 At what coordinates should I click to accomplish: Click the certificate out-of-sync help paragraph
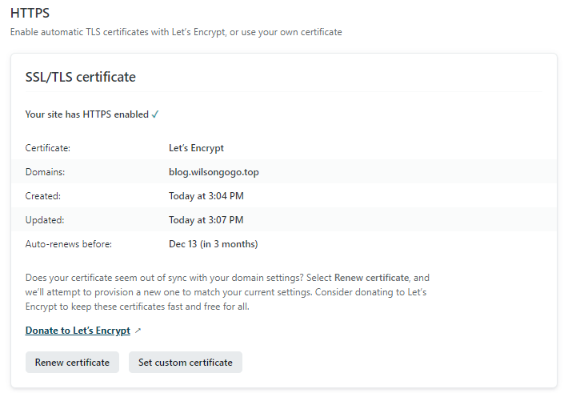[x=227, y=292]
